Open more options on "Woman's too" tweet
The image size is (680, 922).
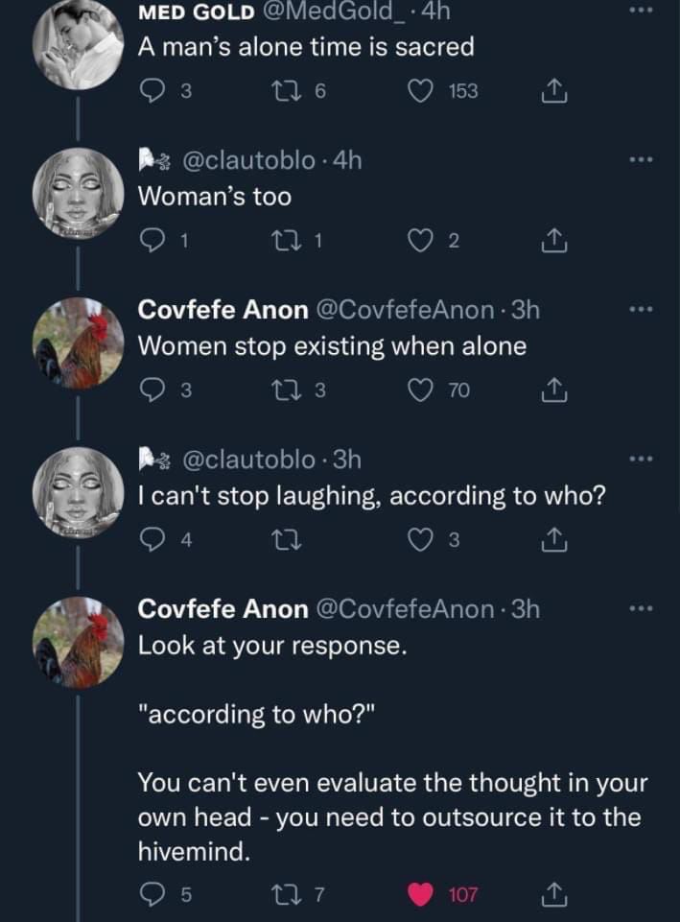coord(641,159)
